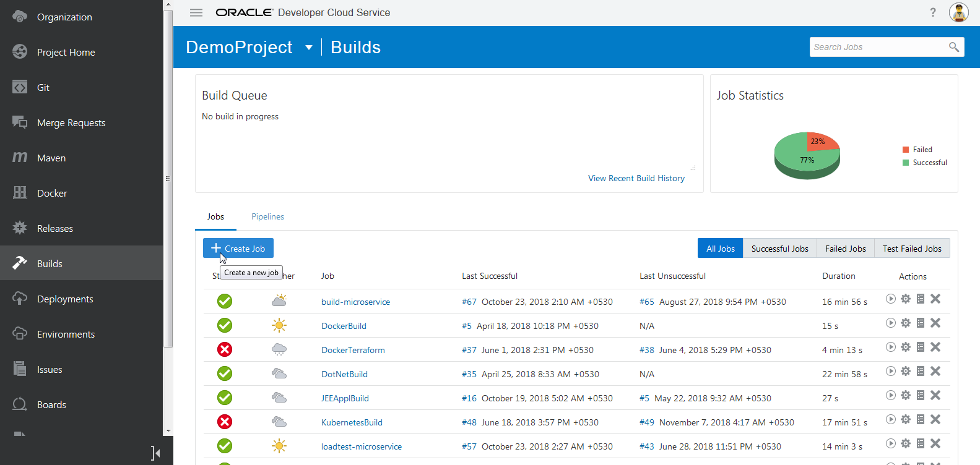The width and height of the screenshot is (980, 465).
Task: Click the hamburger menu icon in header
Action: coord(196,12)
